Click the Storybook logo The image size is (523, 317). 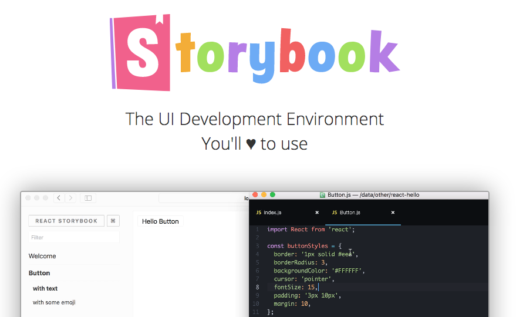[x=255, y=53]
